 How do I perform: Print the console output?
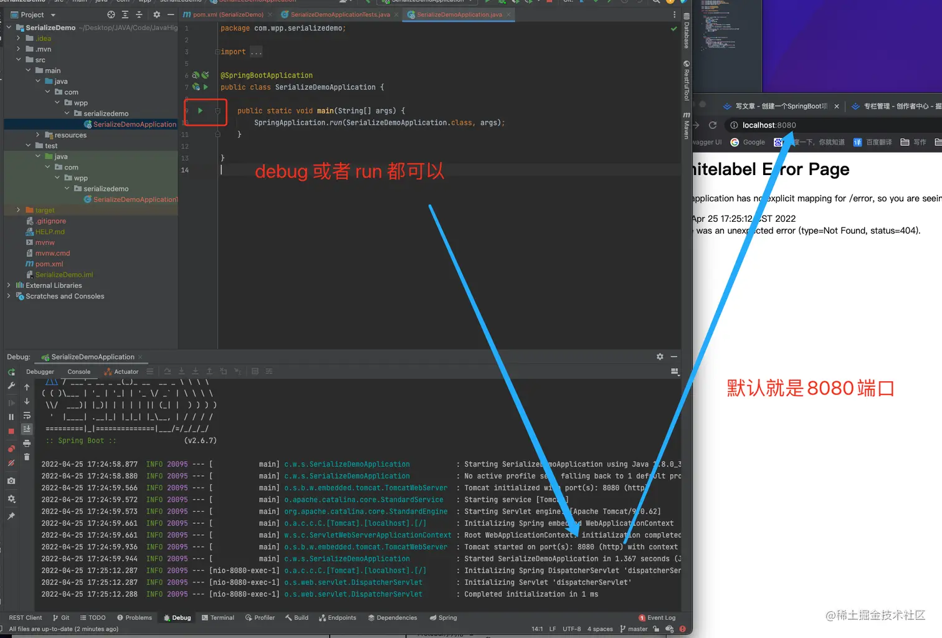(x=27, y=443)
